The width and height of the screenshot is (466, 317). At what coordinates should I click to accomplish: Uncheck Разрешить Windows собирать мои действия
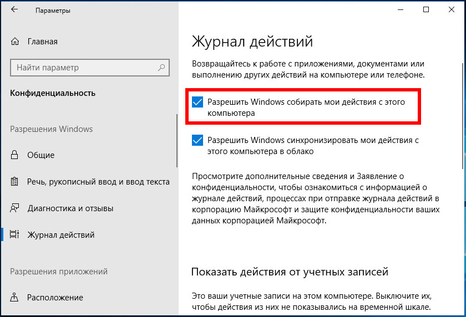coord(197,102)
